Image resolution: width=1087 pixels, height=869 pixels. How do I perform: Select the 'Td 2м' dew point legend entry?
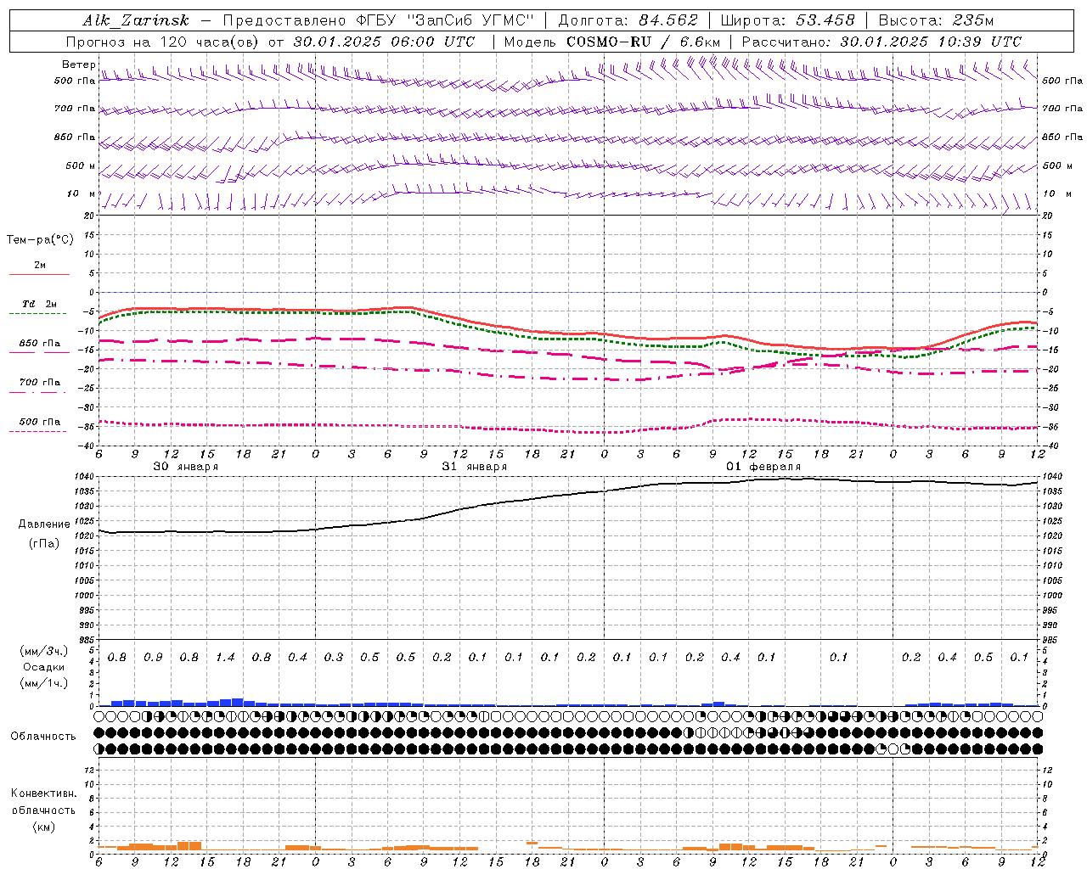pyautogui.click(x=39, y=303)
